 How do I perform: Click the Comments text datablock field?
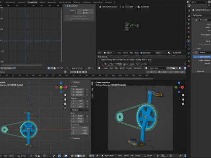(158, 68)
